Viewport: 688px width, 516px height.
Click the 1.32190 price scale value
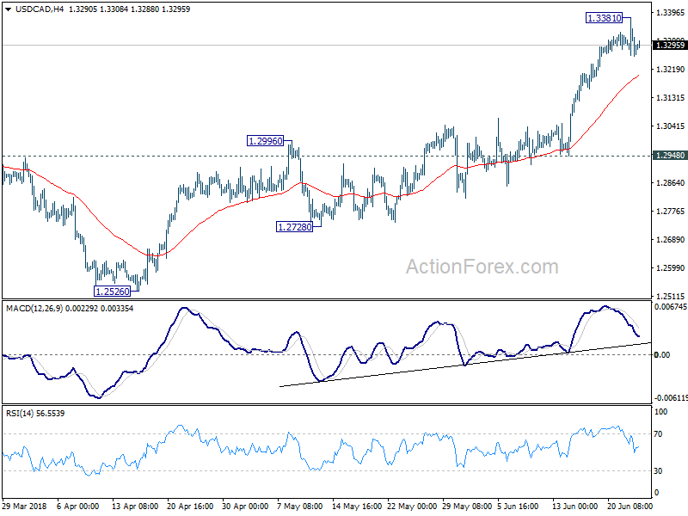coord(670,70)
